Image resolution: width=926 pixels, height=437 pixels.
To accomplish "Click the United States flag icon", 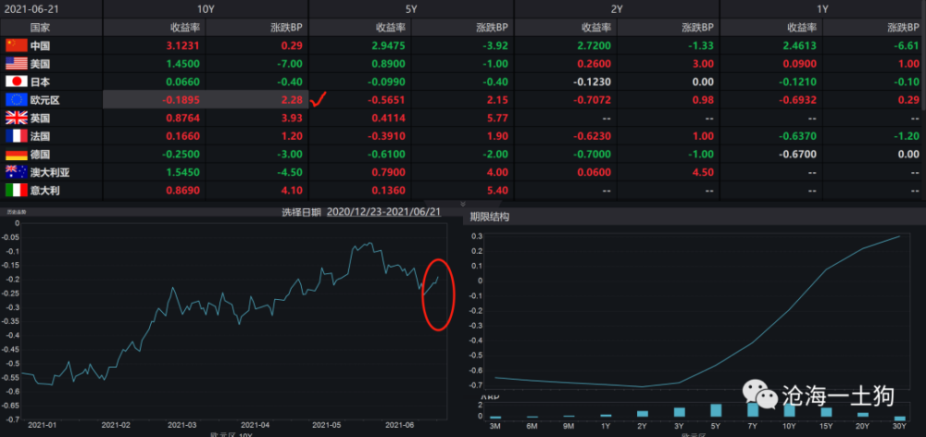I will pos(17,64).
